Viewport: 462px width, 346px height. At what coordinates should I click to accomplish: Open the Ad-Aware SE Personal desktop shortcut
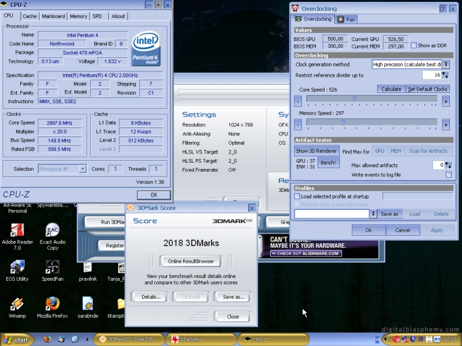click(17, 208)
